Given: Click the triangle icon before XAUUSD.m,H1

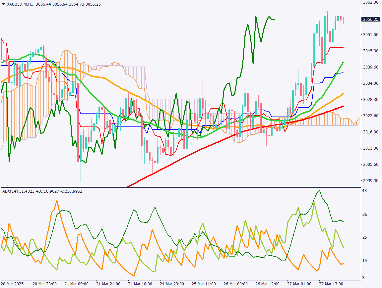Looking at the screenshot, I should pos(3,4).
